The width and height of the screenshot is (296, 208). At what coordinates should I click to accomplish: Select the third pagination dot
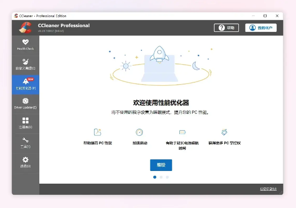pyautogui.click(x=167, y=177)
